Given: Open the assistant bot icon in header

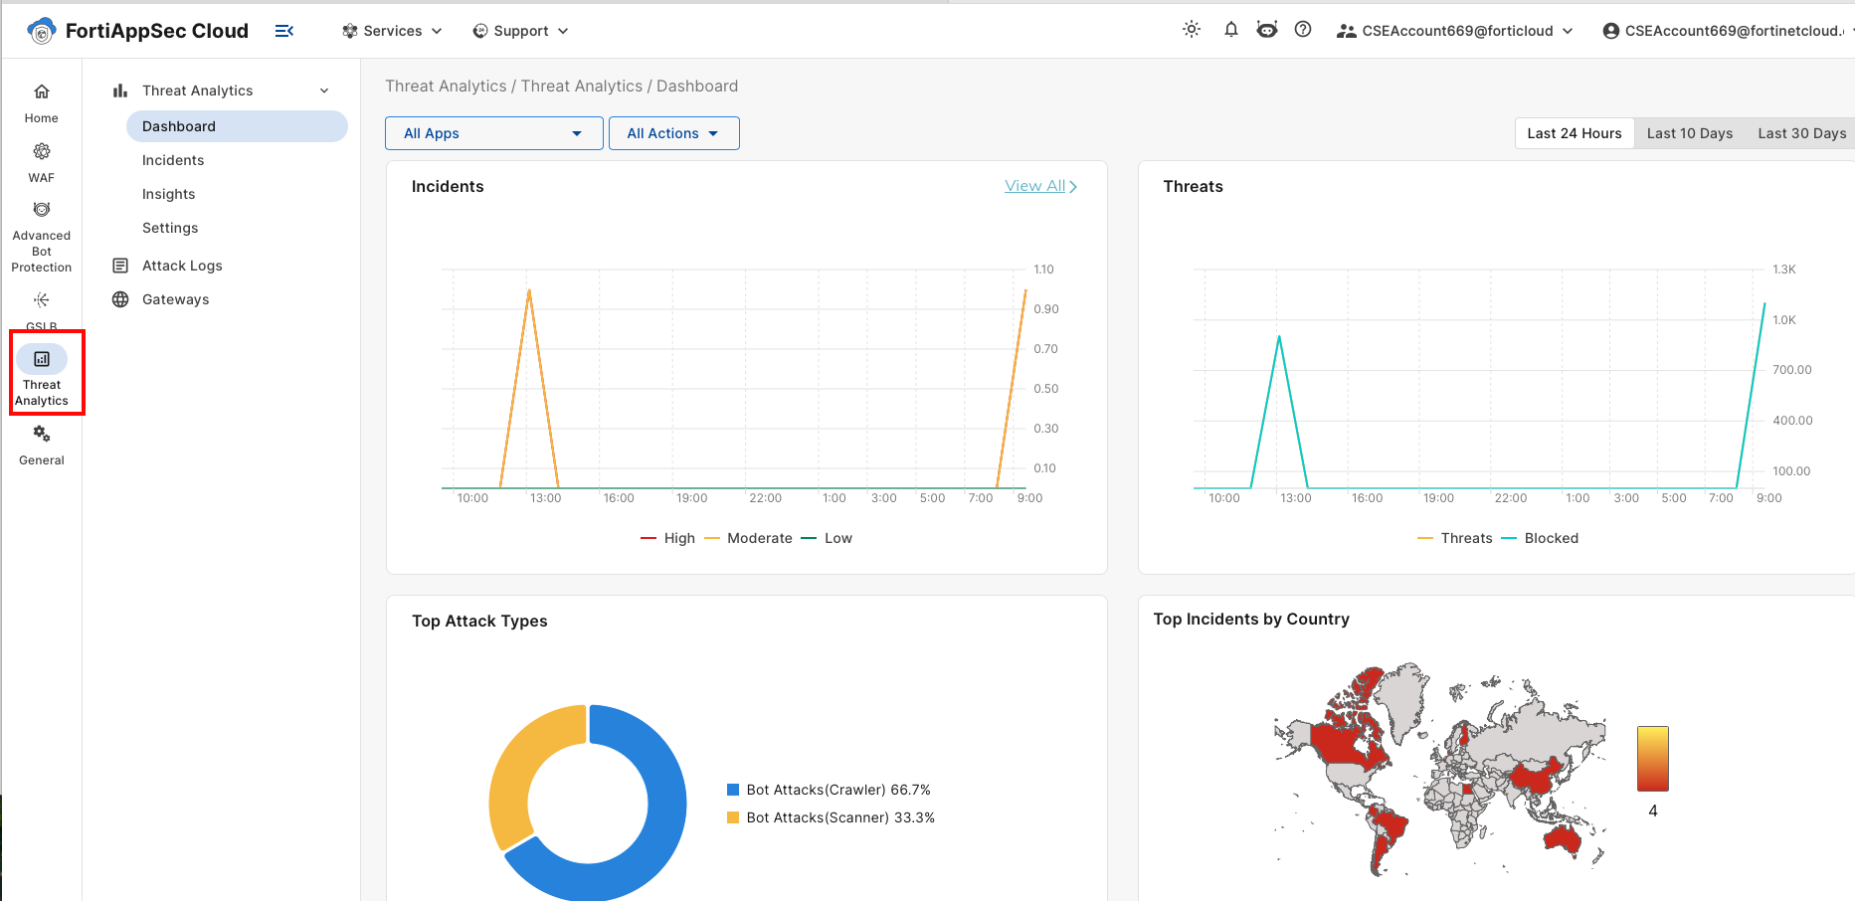Looking at the screenshot, I should tap(1267, 30).
